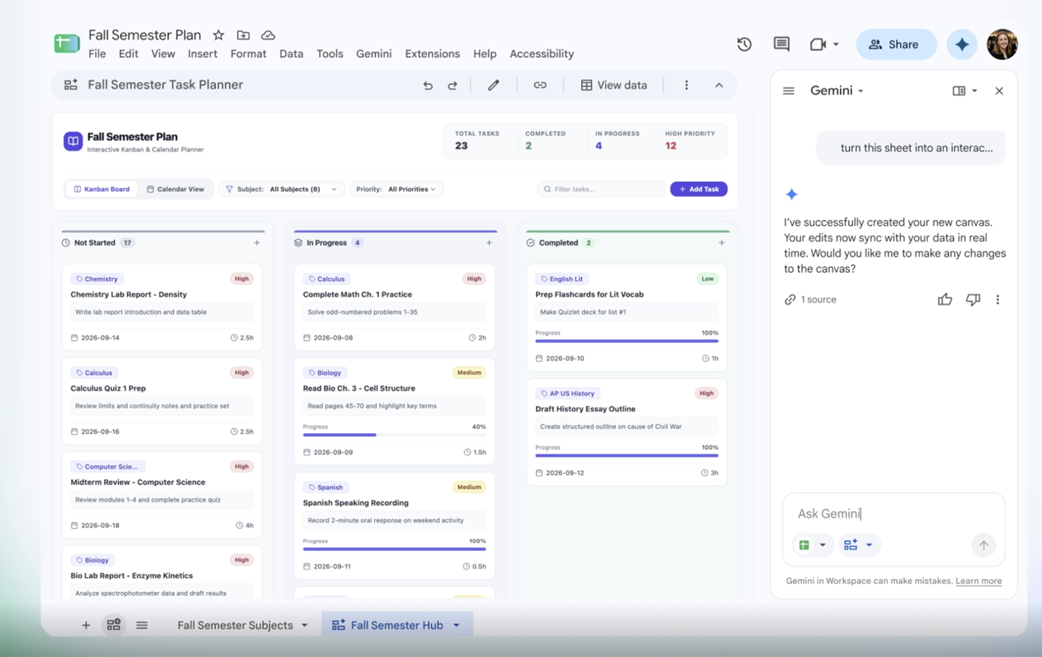Image resolution: width=1042 pixels, height=657 pixels.
Task: Open Fall Semester Hub tab menu arrow
Action: click(457, 625)
